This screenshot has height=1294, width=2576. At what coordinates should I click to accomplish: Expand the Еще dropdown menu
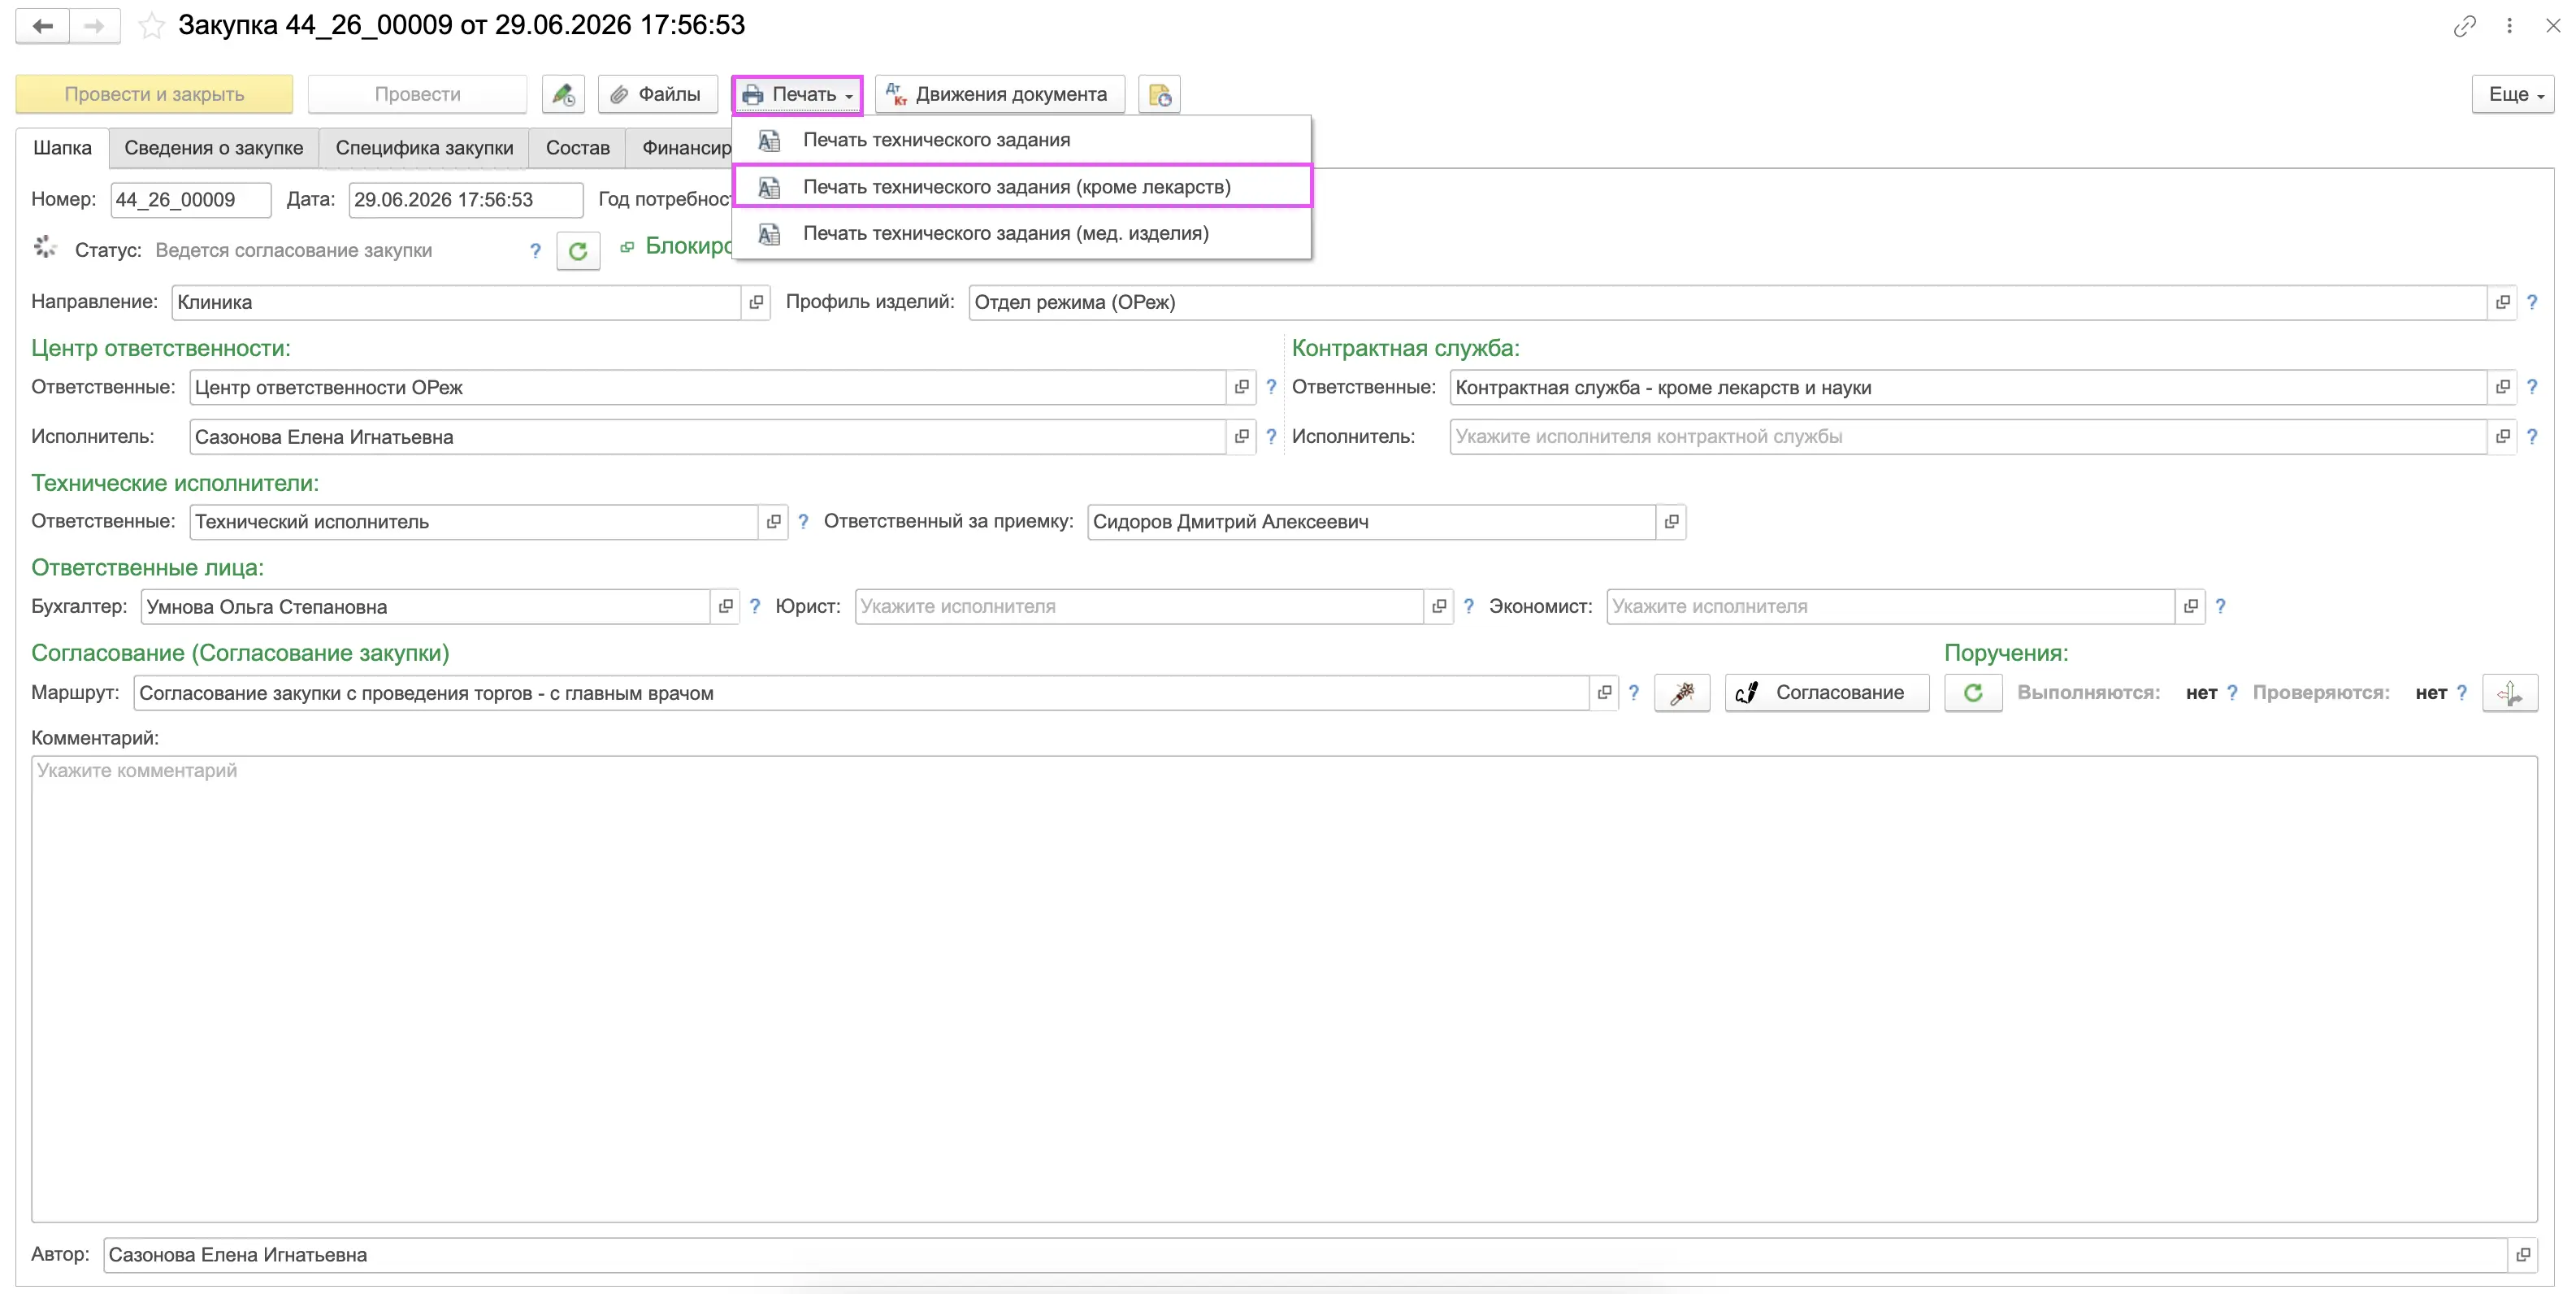(x=2513, y=94)
